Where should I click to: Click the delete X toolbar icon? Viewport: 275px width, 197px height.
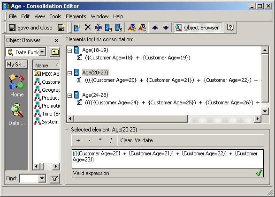tap(88, 28)
